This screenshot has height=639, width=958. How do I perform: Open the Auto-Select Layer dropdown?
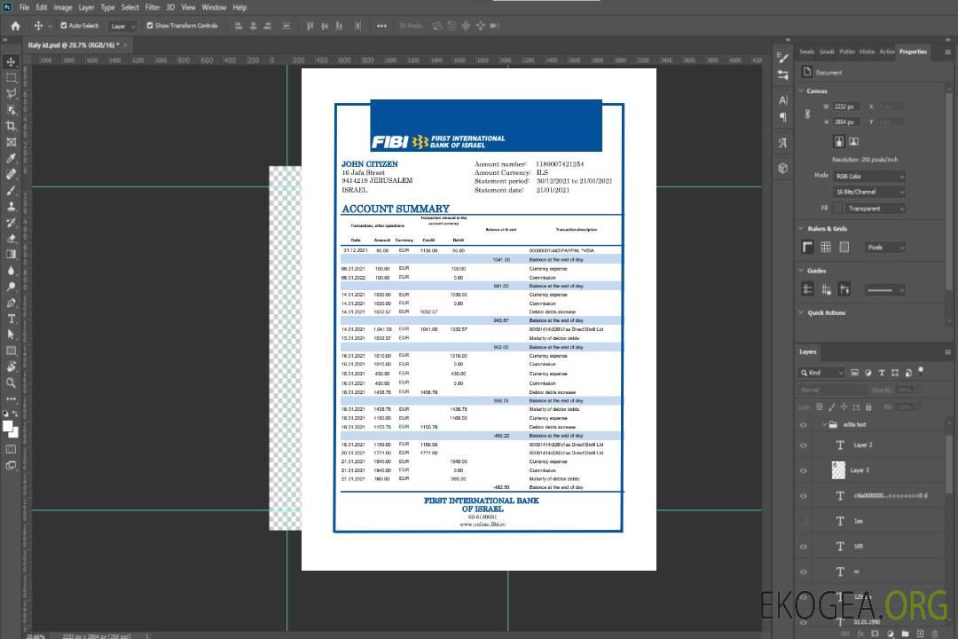(x=123, y=27)
